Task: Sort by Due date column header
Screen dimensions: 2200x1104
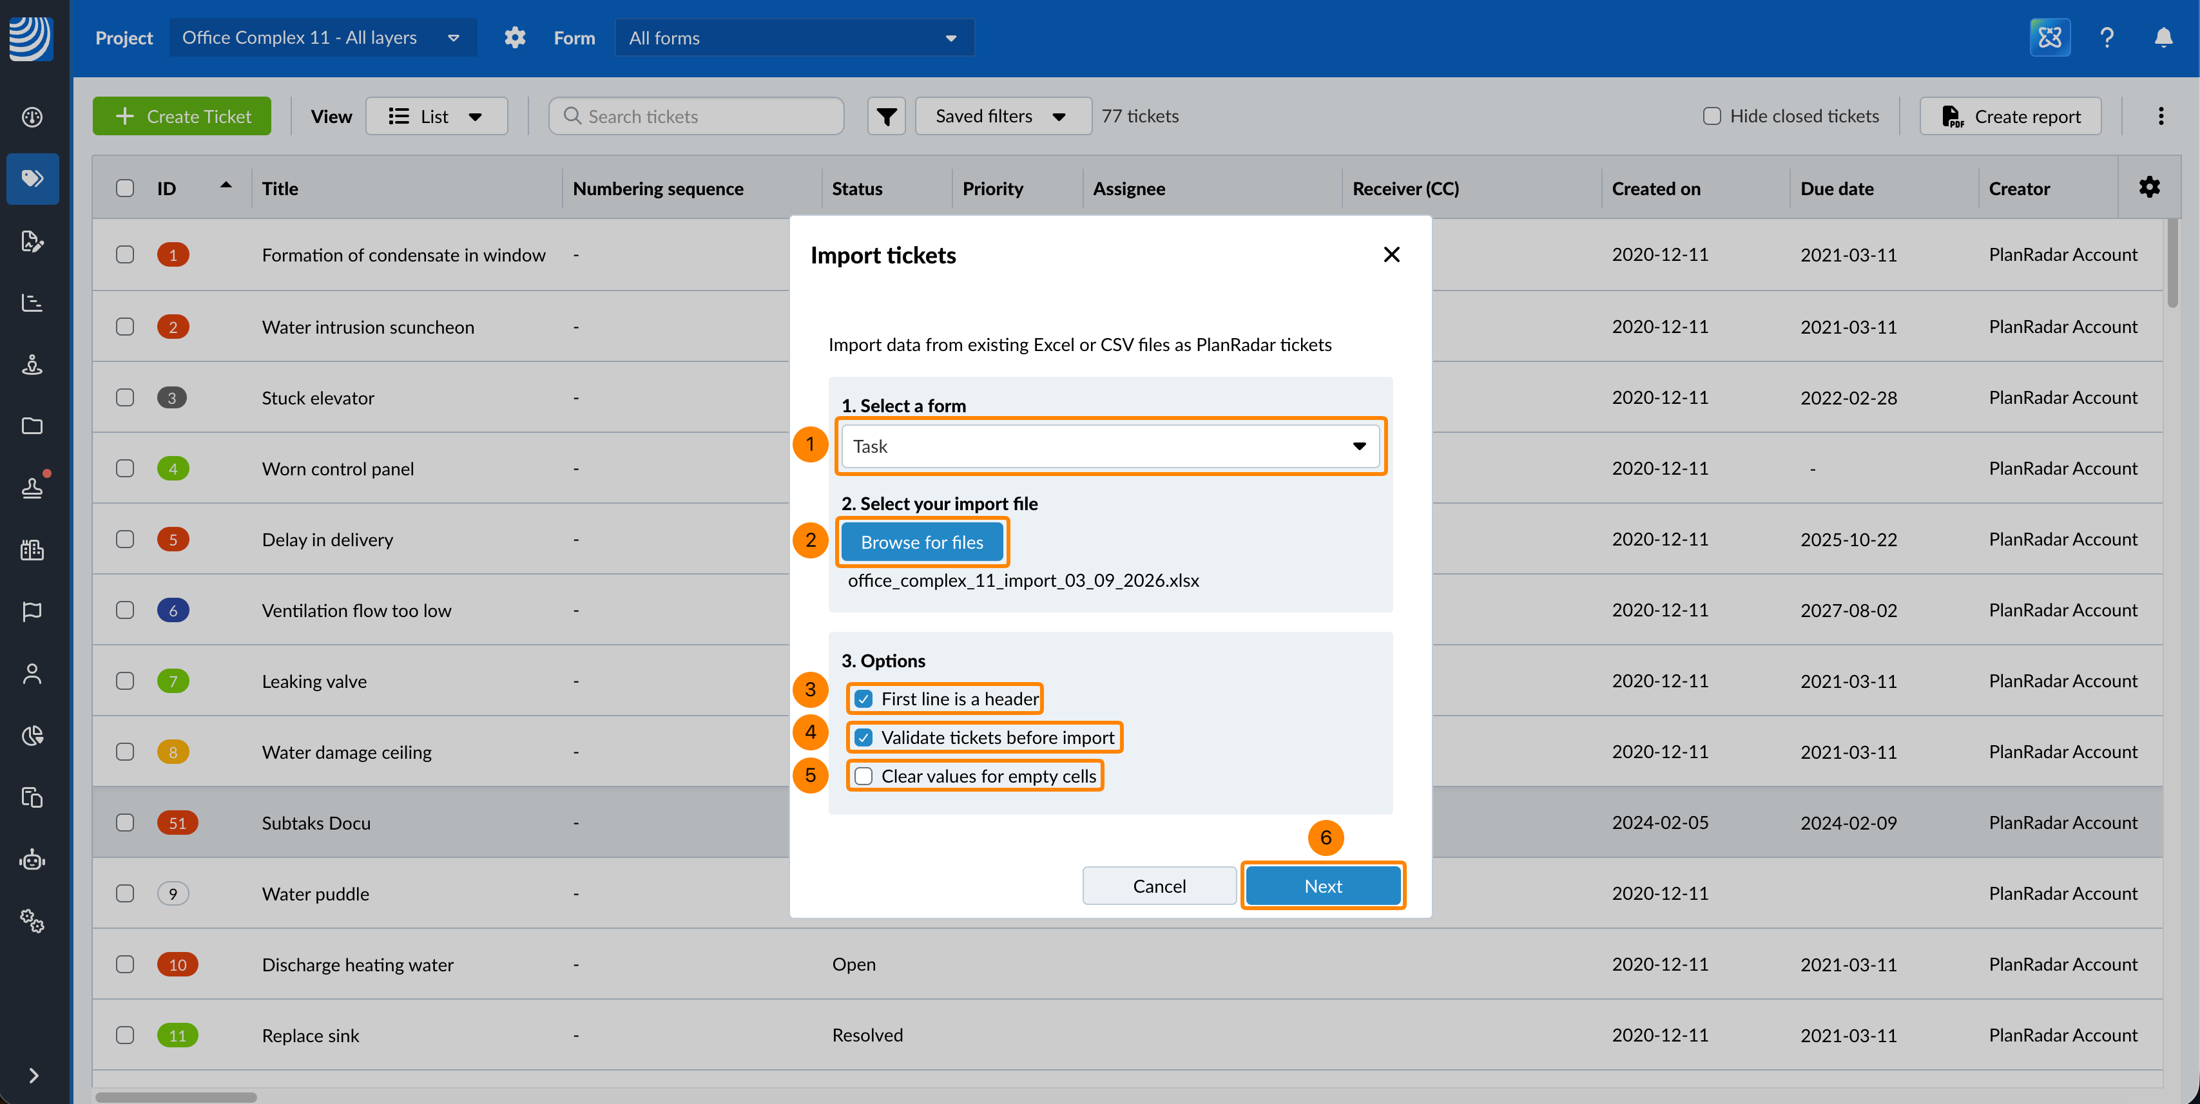Action: coord(1836,189)
